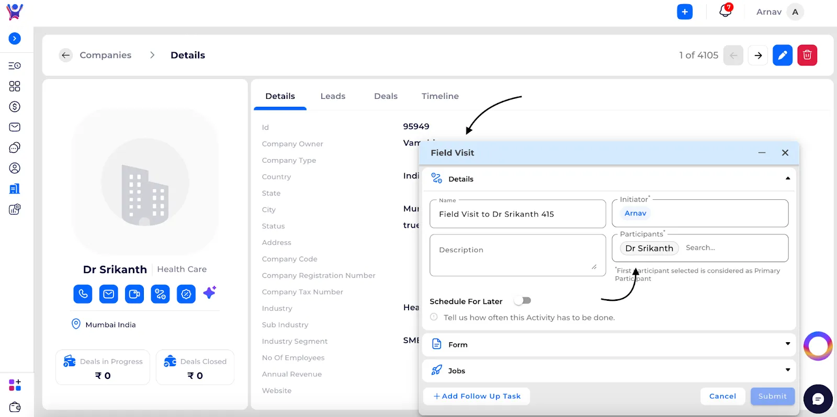Open the mail sidebar icon
837x417 pixels.
click(15, 127)
